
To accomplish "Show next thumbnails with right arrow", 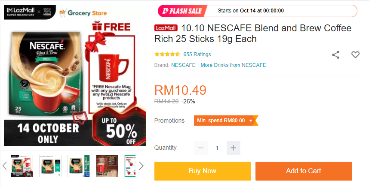I will pyautogui.click(x=141, y=166).
